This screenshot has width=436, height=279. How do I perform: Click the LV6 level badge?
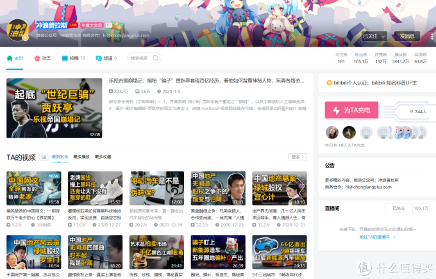click(73, 25)
